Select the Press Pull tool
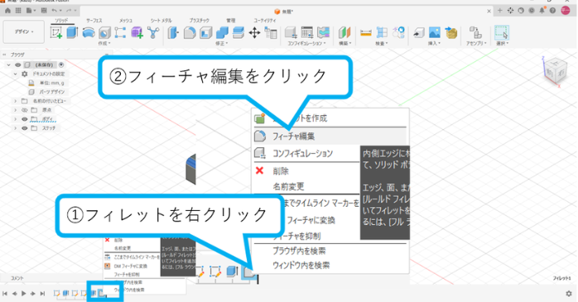 click(x=173, y=33)
